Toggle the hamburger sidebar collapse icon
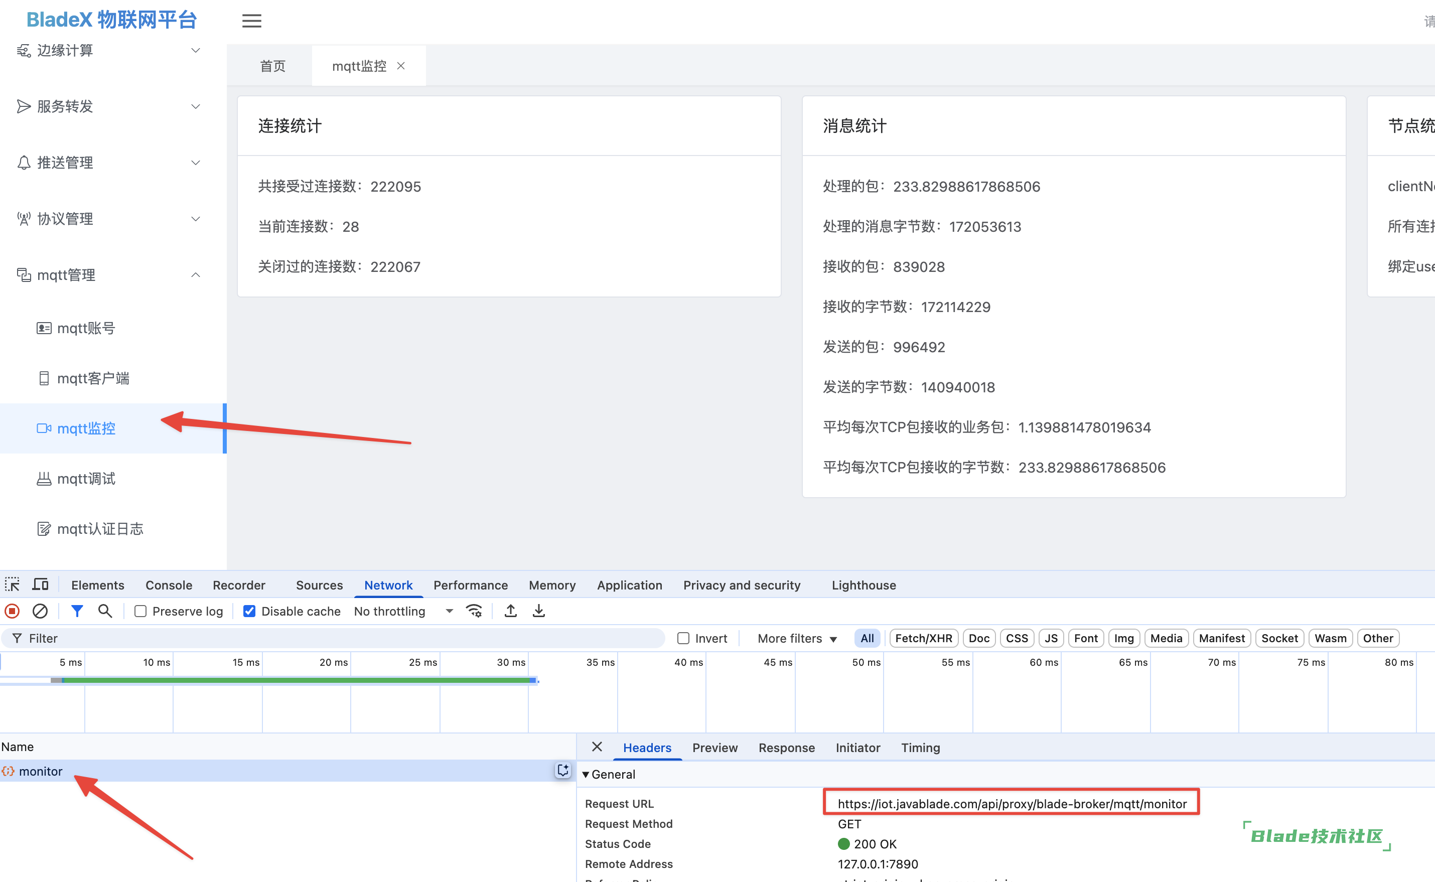Screen dimensions: 1435x882 pyautogui.click(x=251, y=21)
